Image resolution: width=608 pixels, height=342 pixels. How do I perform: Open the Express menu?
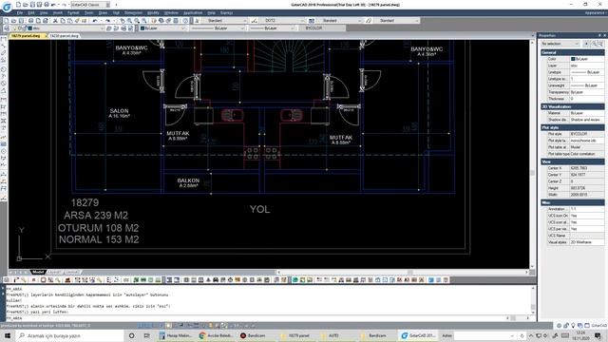click(226, 12)
